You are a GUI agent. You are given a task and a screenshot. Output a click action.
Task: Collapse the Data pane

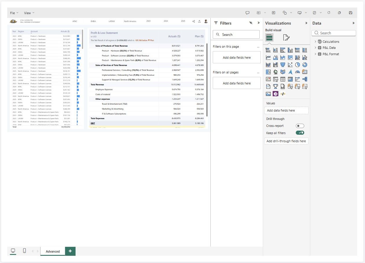pyautogui.click(x=353, y=23)
